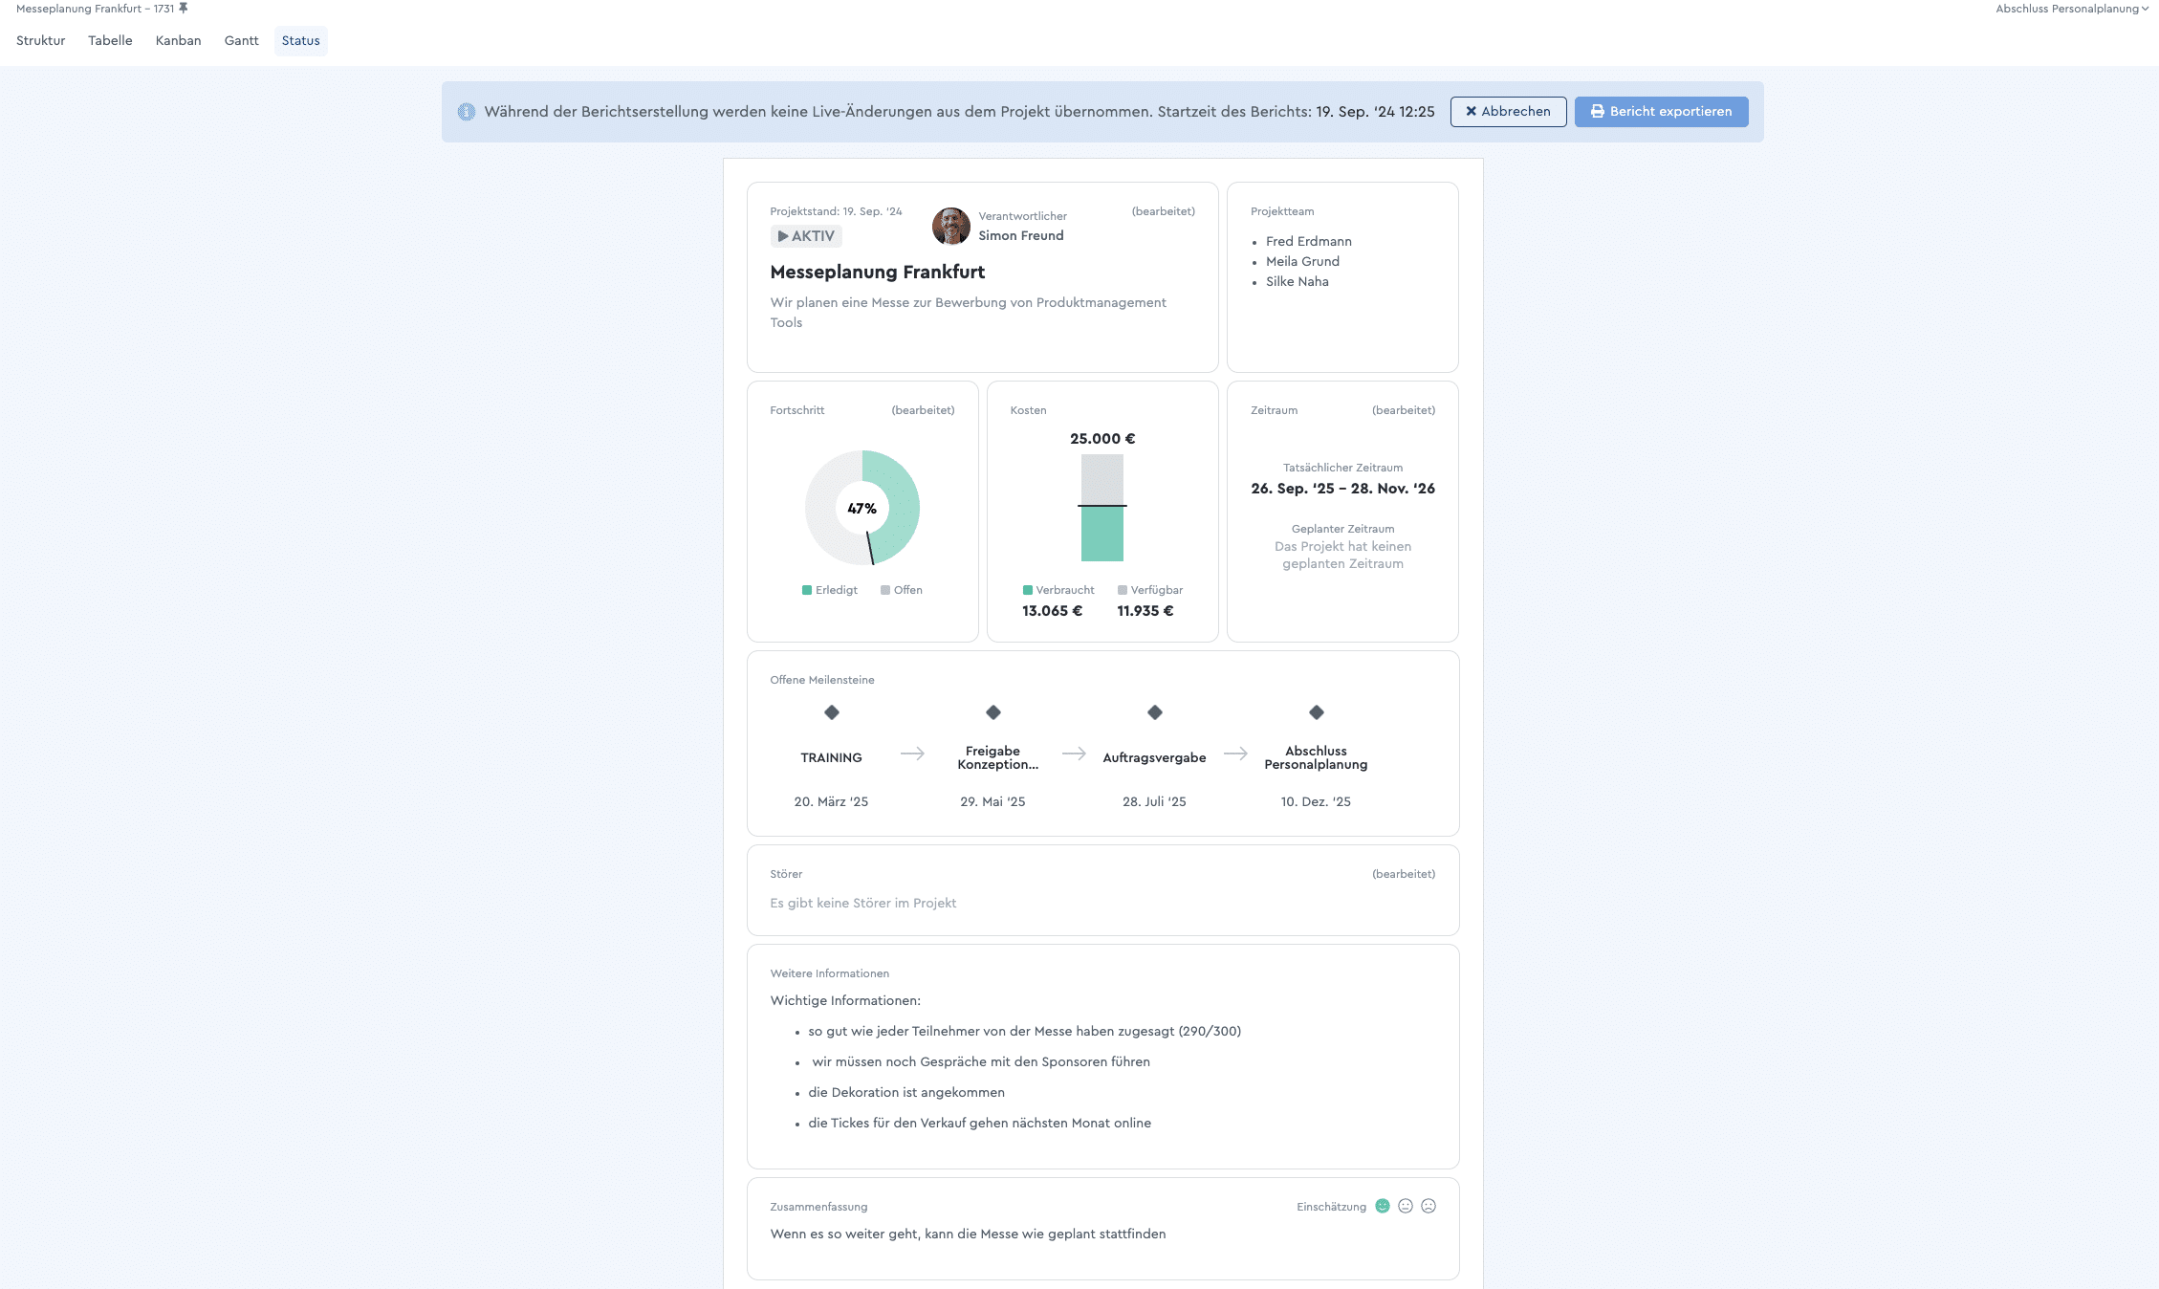Click the TRAINING milestone diamond
The height and width of the screenshot is (1289, 2159).
[x=832, y=712]
